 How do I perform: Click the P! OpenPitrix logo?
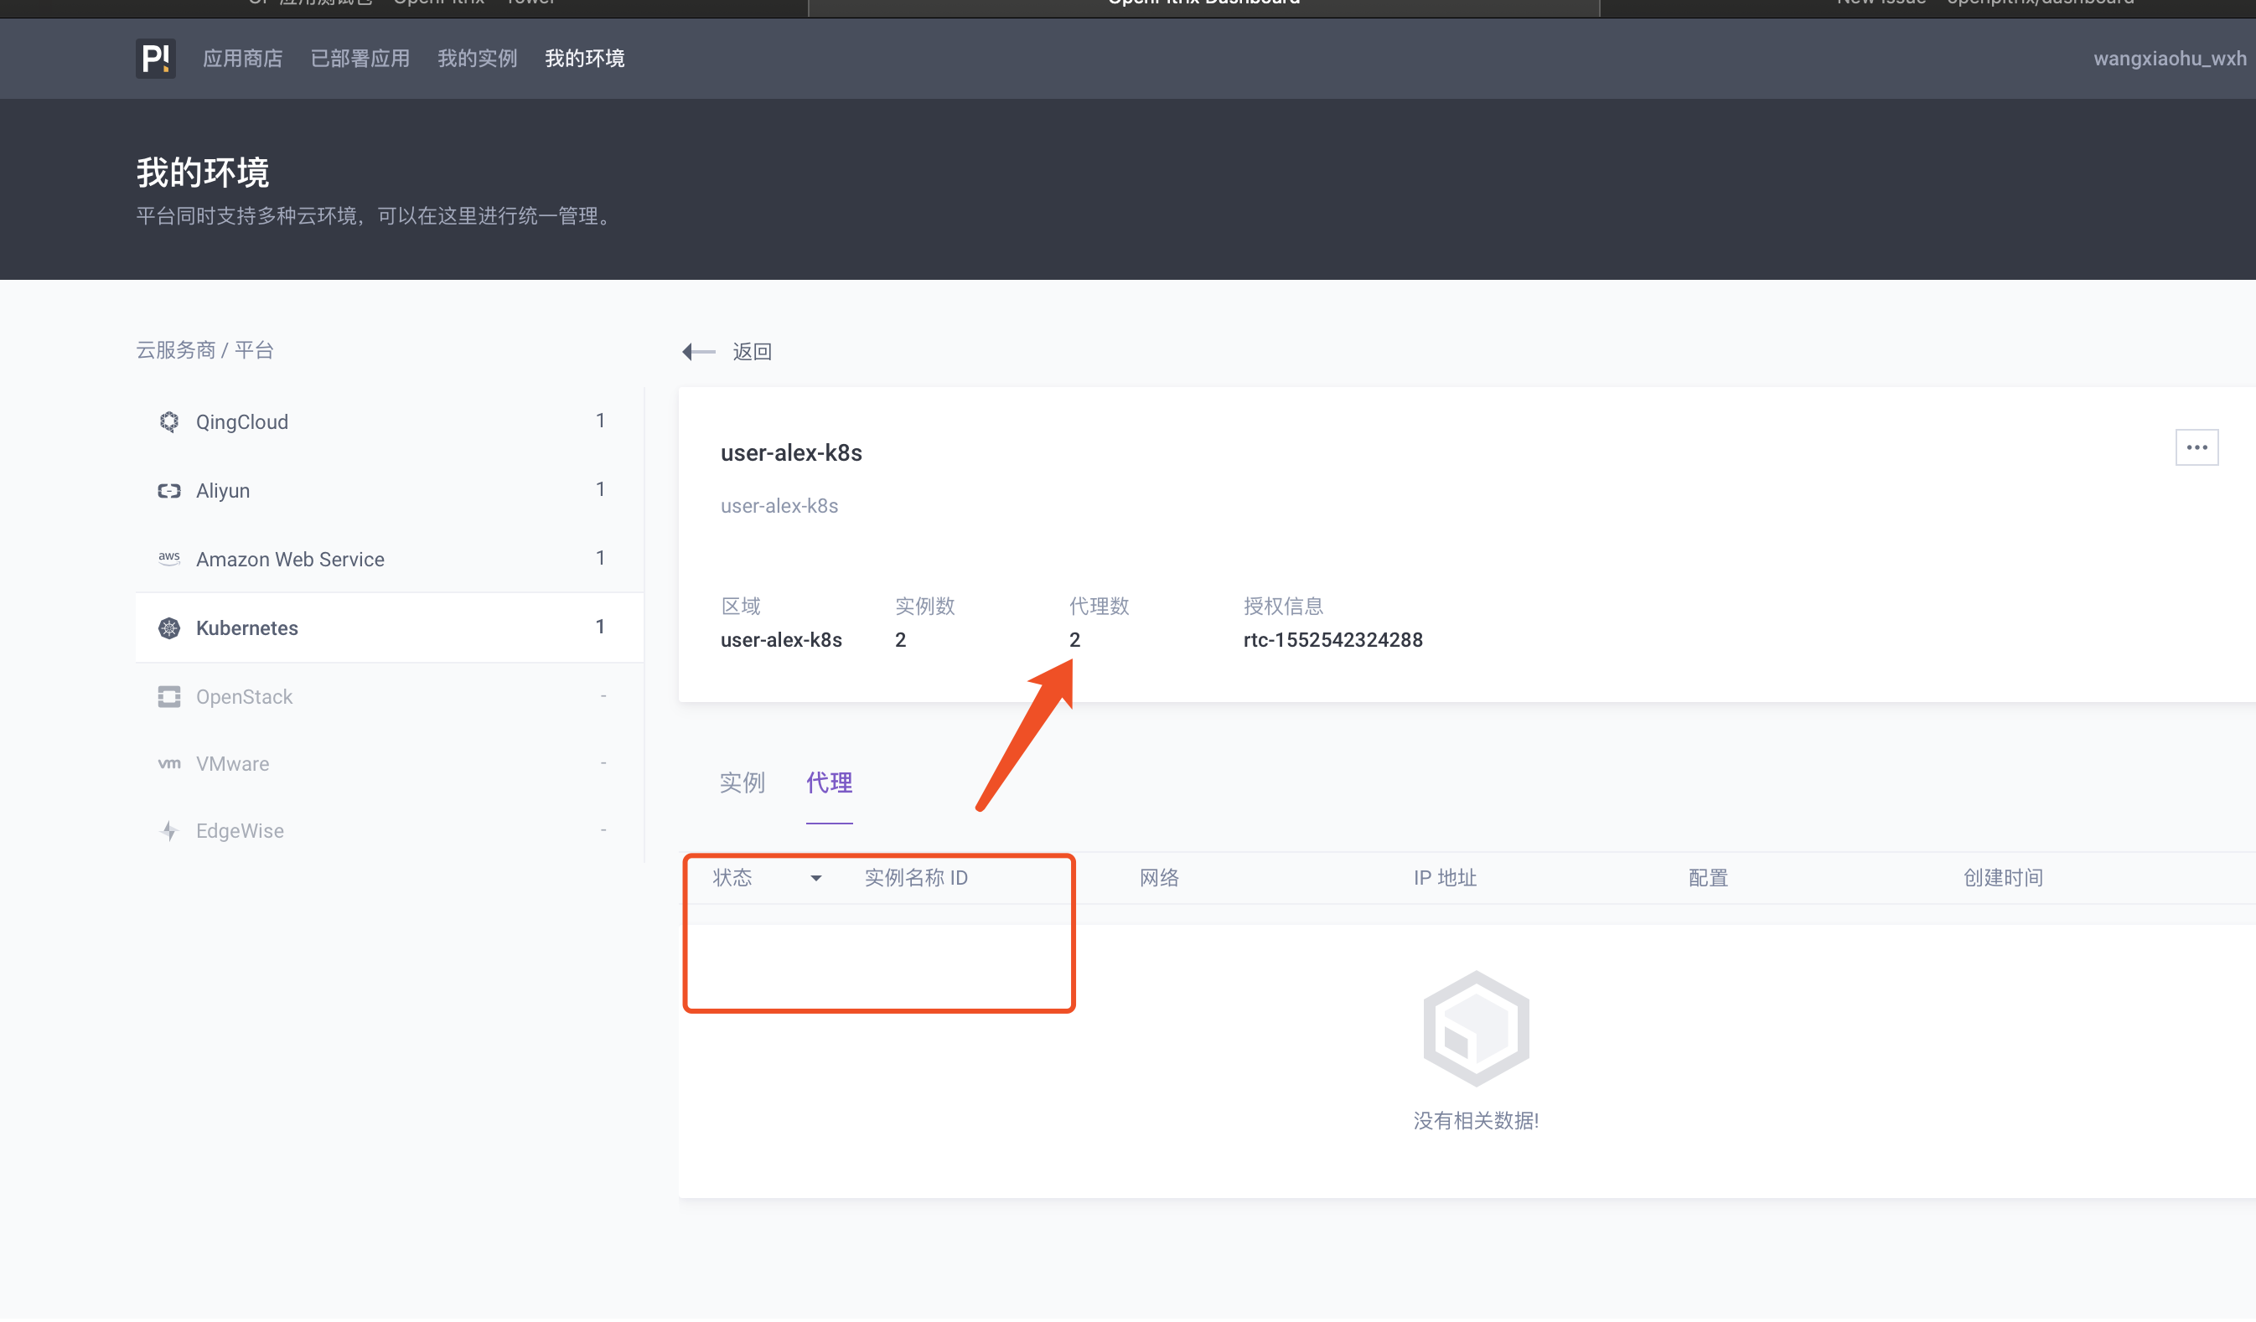[x=156, y=59]
